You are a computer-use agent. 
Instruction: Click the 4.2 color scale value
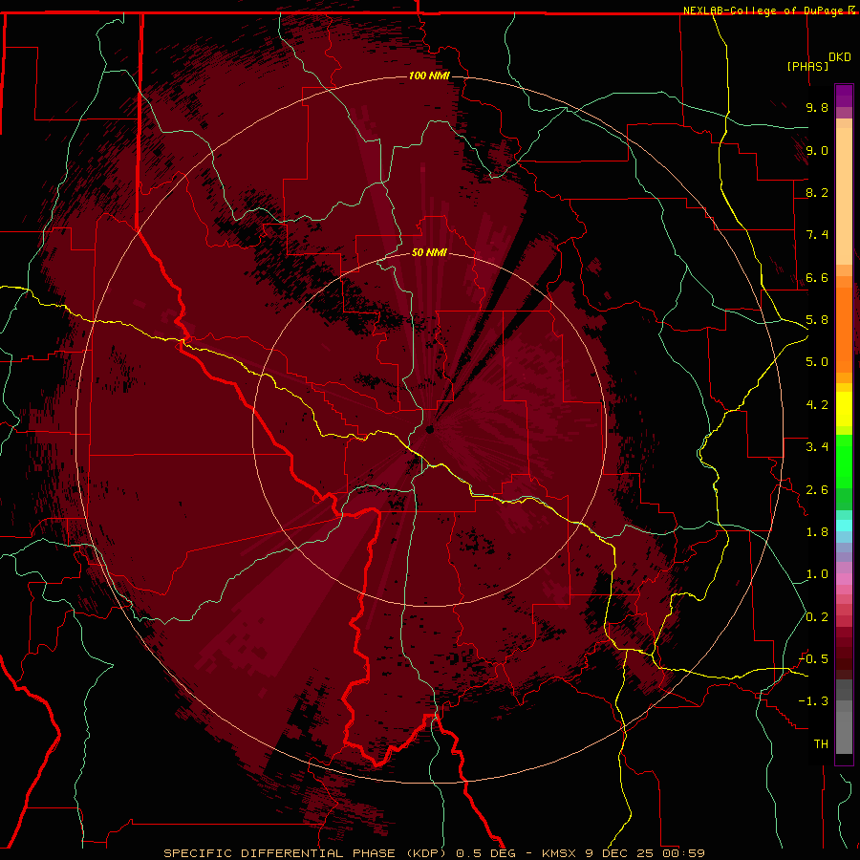tap(817, 405)
